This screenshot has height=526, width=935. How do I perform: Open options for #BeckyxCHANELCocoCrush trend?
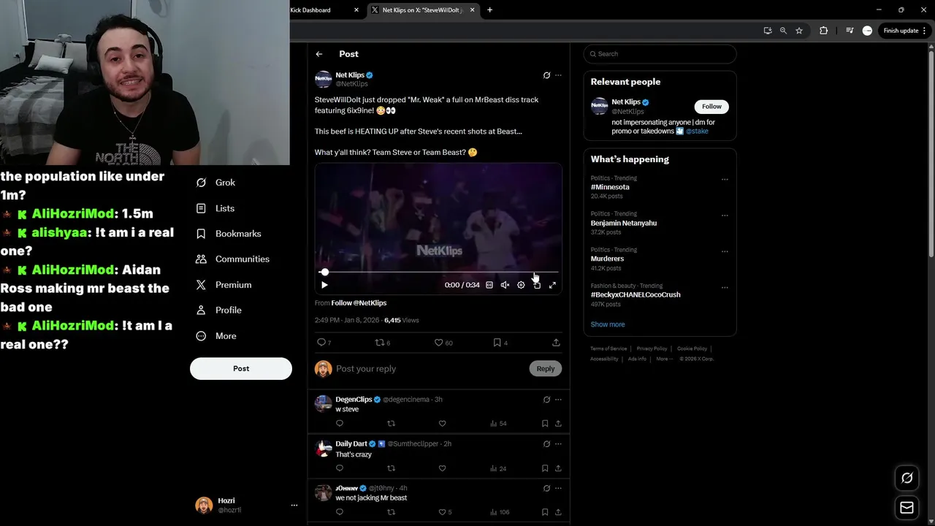[x=725, y=287]
